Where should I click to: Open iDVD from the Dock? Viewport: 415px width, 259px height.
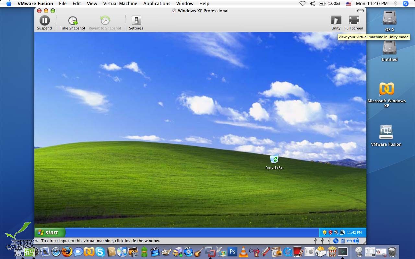pyautogui.click(x=188, y=252)
